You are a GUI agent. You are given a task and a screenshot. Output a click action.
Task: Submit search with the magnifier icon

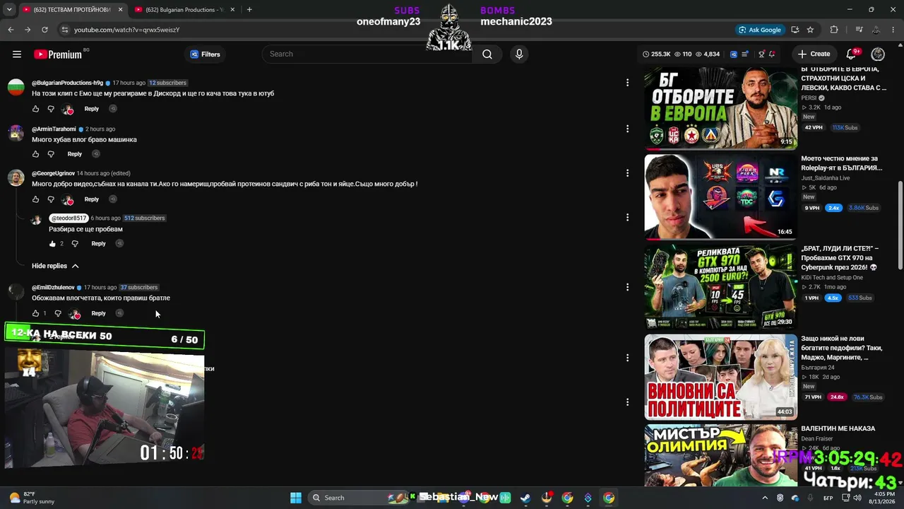click(x=487, y=54)
